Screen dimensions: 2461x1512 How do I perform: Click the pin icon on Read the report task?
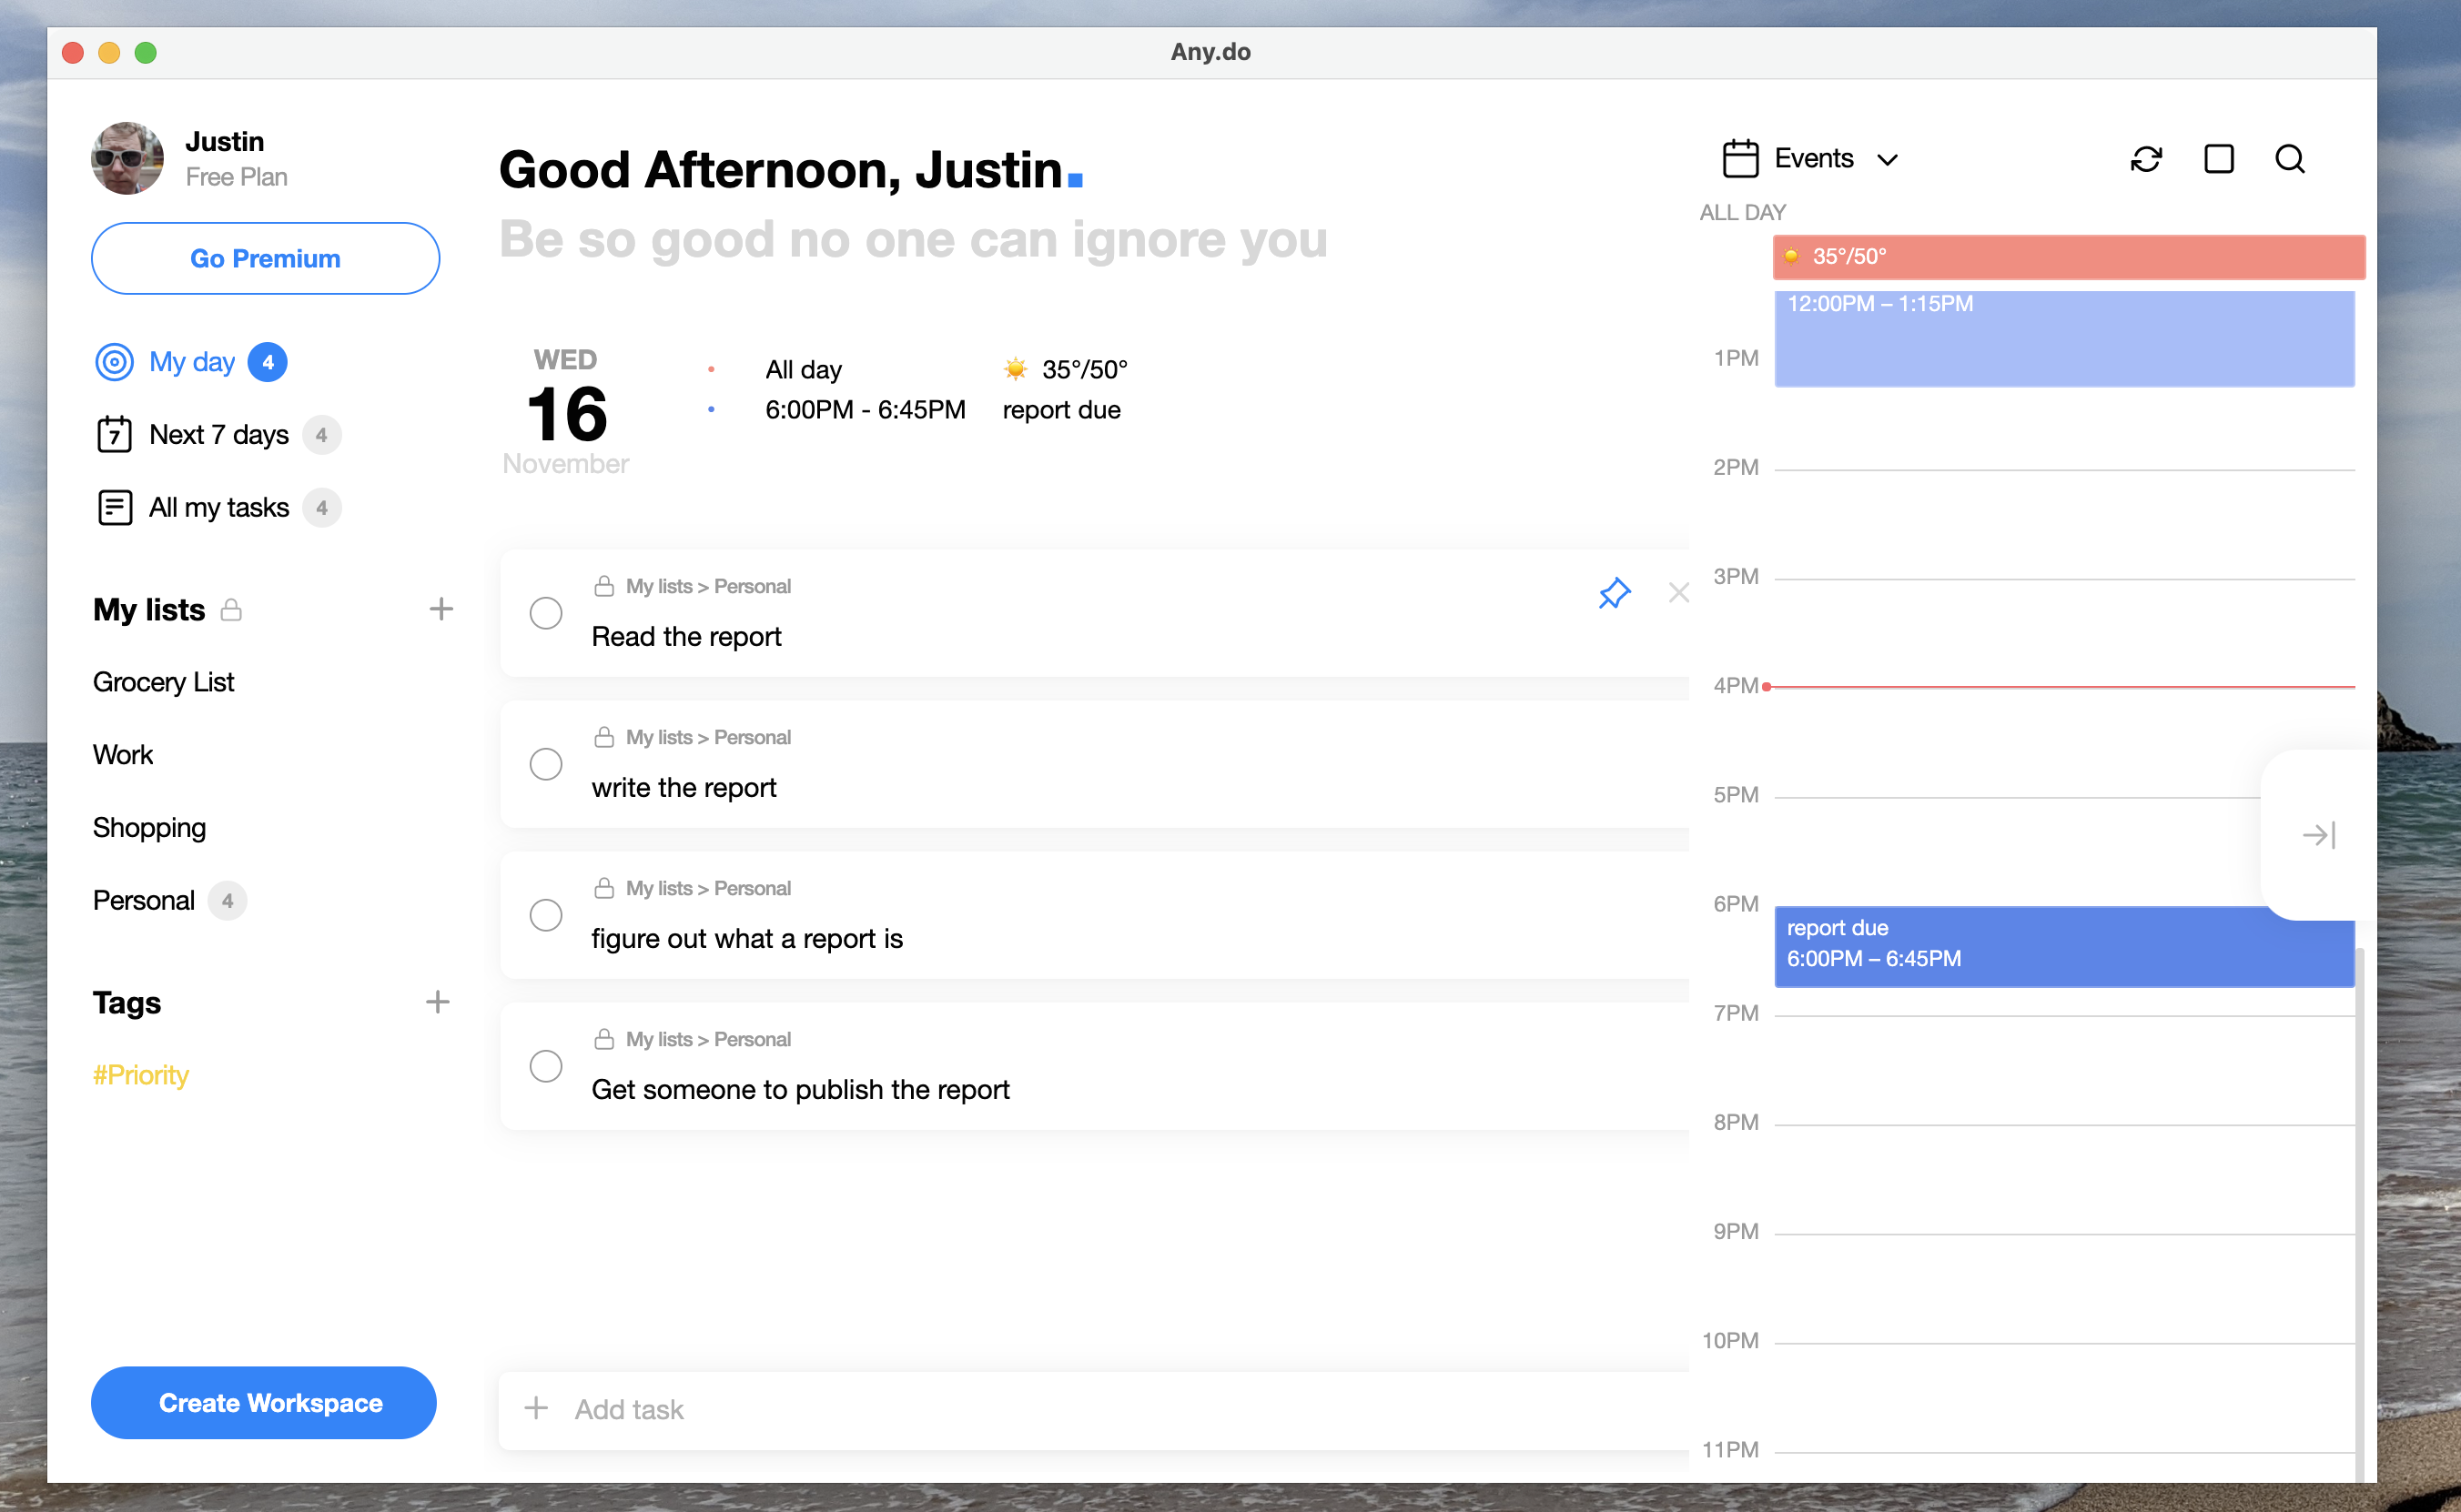coord(1614,593)
